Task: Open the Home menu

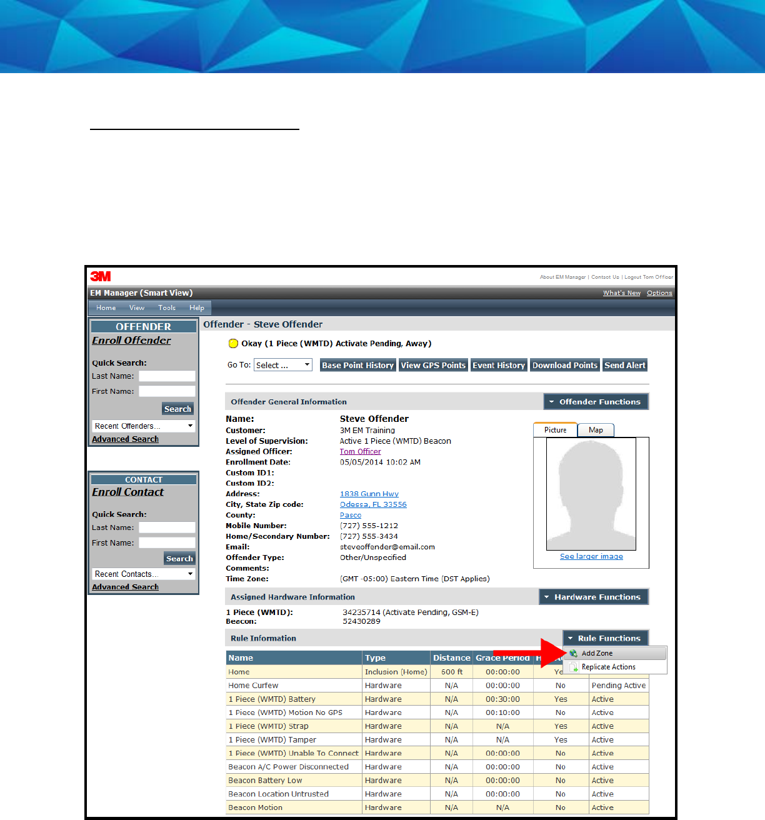Action: 106,307
